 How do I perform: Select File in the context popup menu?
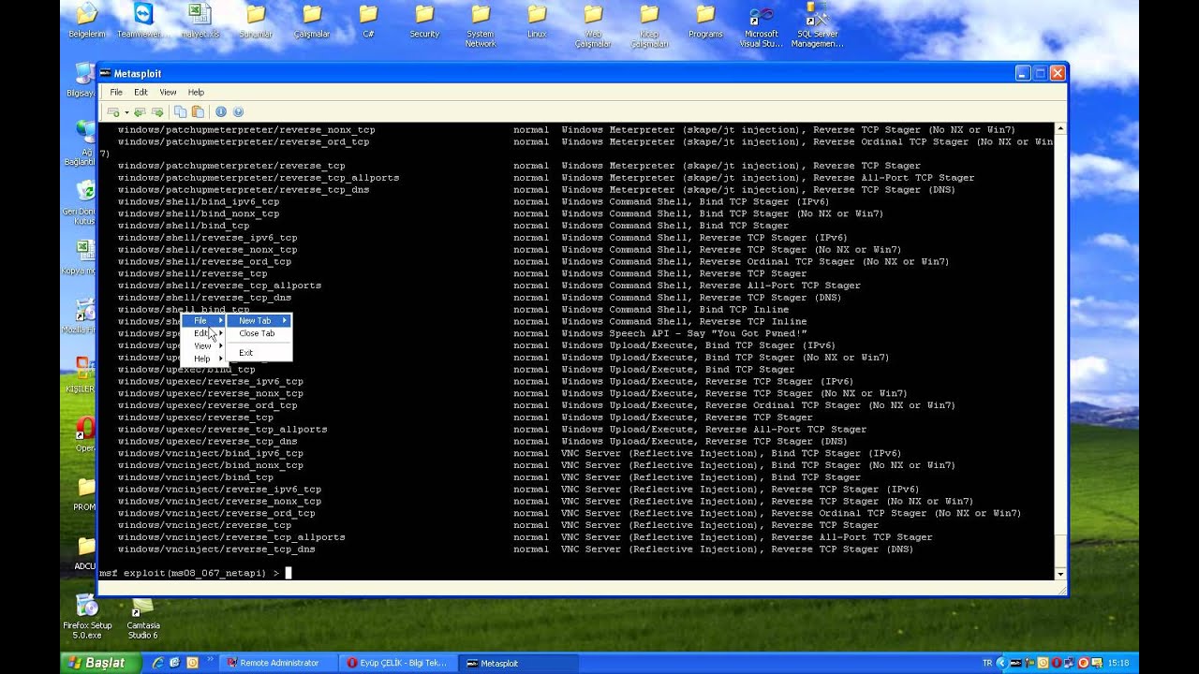click(204, 321)
